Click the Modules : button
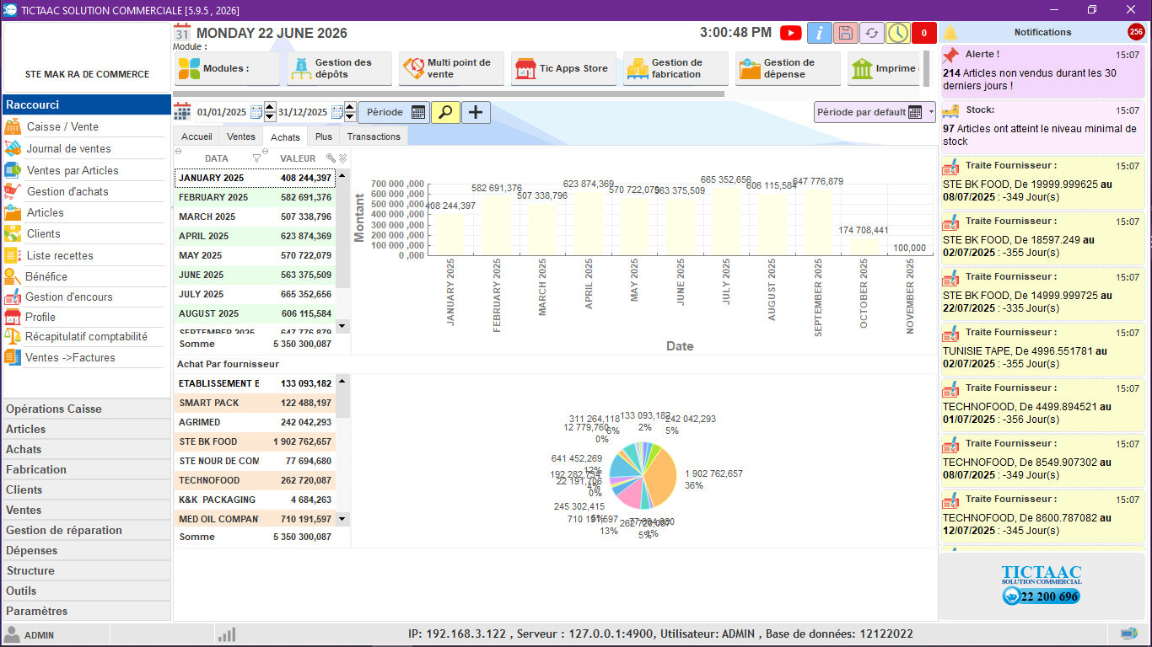The height and width of the screenshot is (647, 1152). (227, 68)
